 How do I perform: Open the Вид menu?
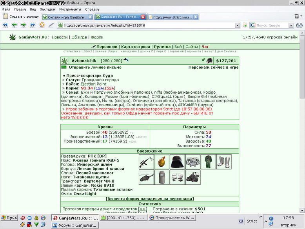(x=33, y=9)
